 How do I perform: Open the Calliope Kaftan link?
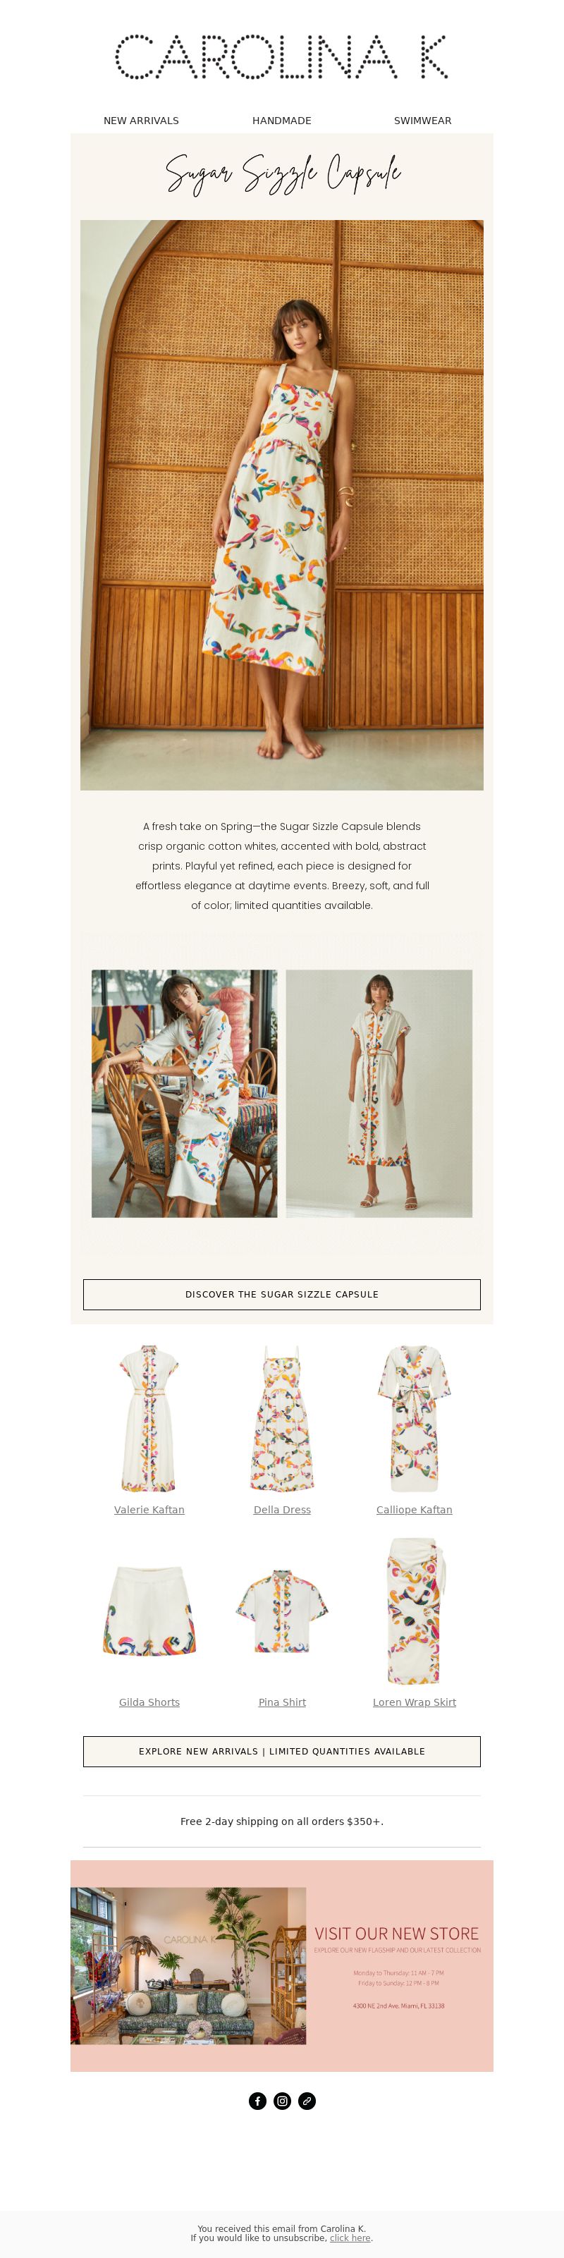415,1509
